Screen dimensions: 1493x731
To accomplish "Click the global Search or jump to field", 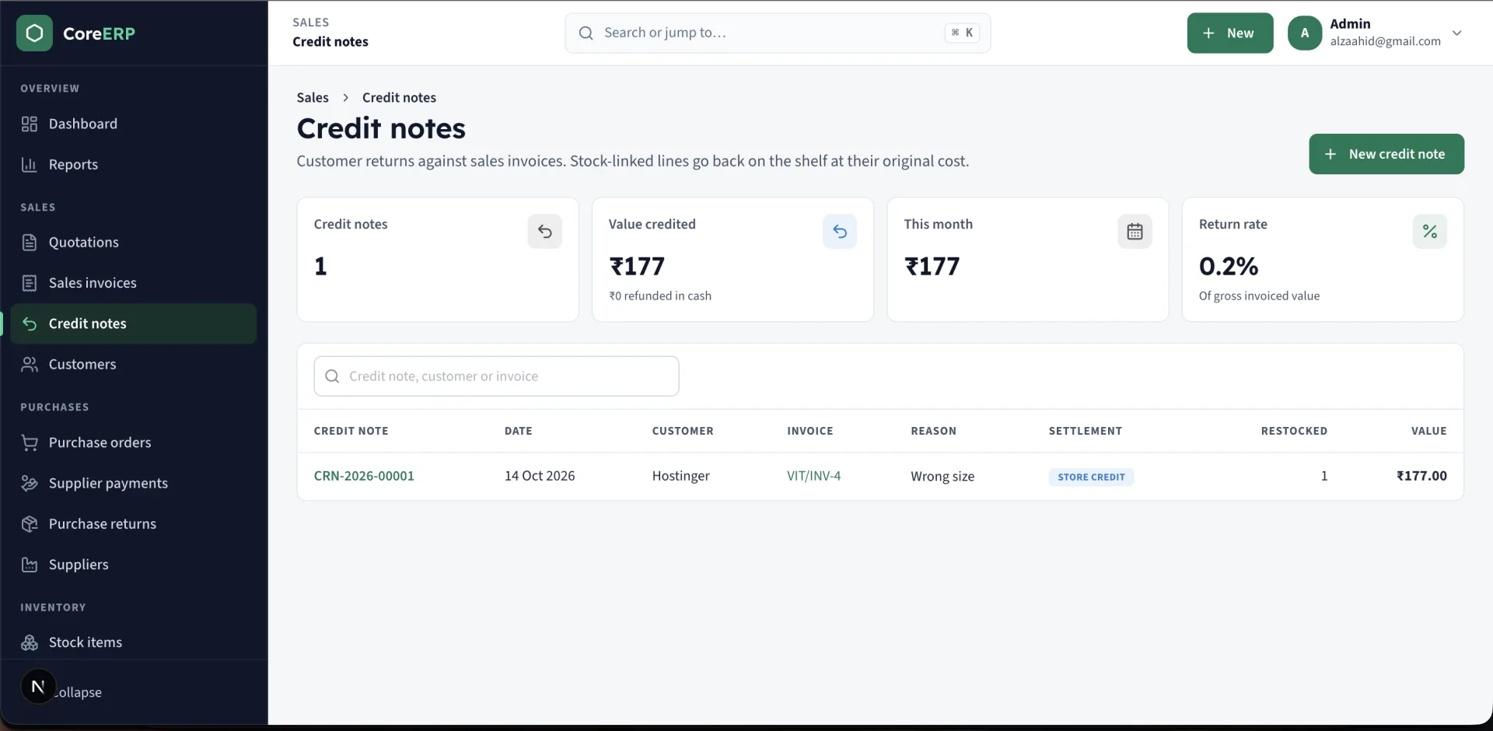I will click(778, 33).
